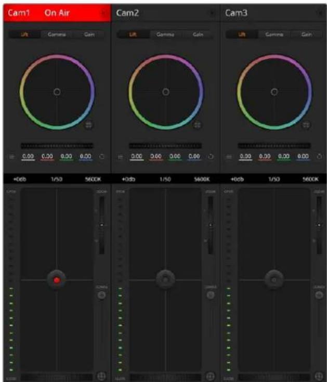Click Cam3 master wheel strip under color wheel
This screenshot has width=327, height=382.
pos(274,146)
